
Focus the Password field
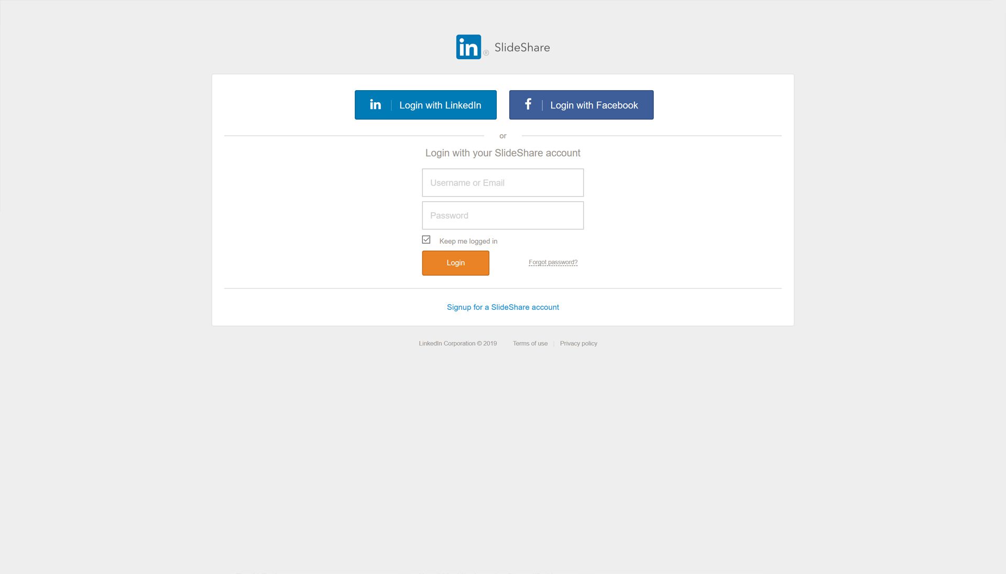click(502, 215)
